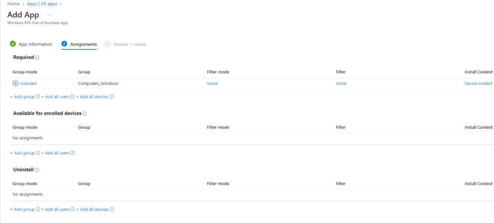494x223 pixels.
Task: Open the ellipsis menu next to Add App
Action: 50,14
